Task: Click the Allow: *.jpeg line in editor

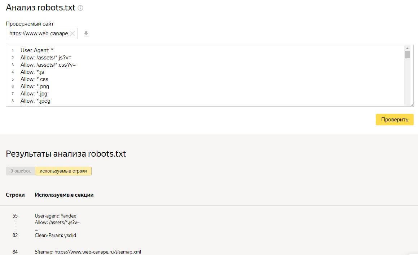Action: click(x=35, y=101)
